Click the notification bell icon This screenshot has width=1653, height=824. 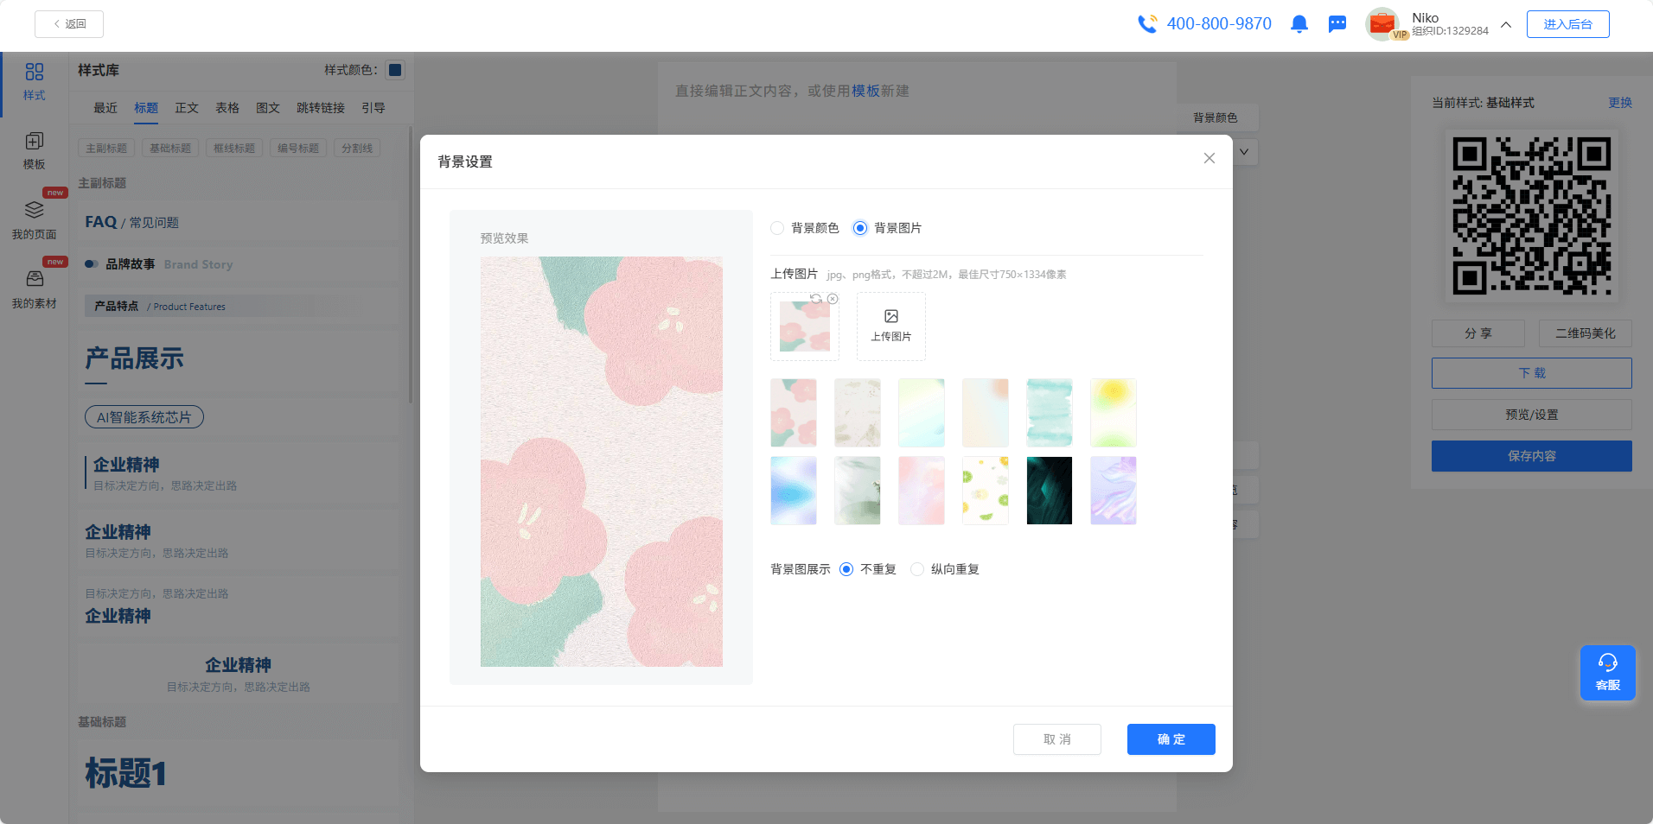[x=1299, y=24]
